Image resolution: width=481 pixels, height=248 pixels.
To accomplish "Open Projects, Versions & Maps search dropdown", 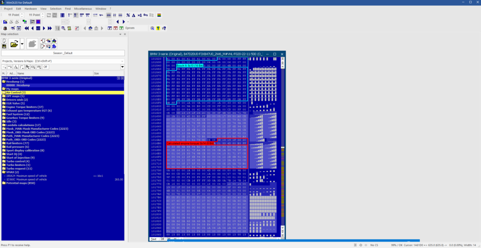I will 123,61.
